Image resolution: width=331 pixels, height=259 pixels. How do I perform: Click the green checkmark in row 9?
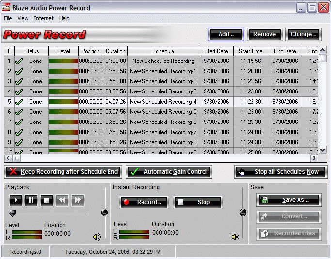(19, 142)
